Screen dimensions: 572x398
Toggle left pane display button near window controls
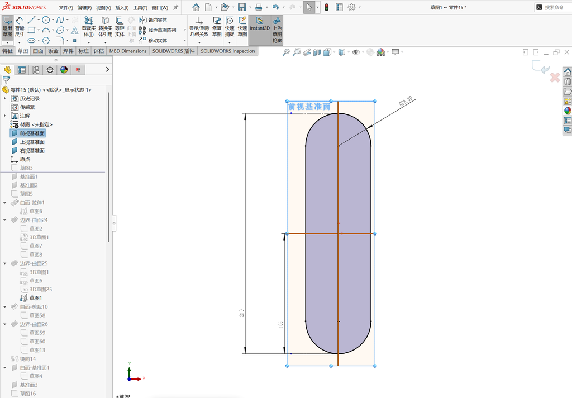pos(526,52)
